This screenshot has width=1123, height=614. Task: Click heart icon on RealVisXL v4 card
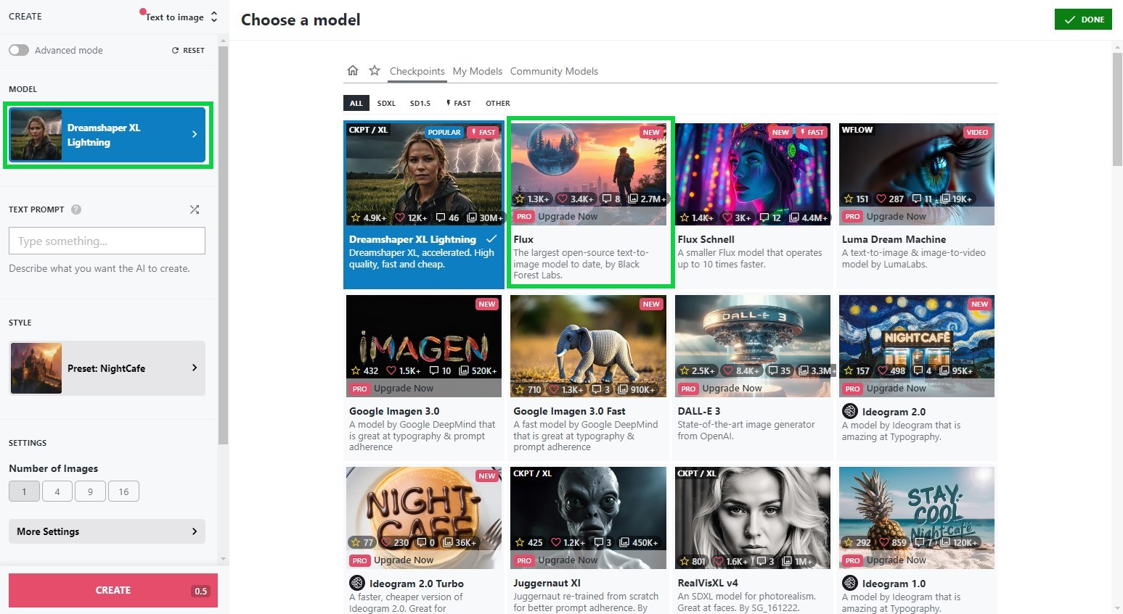pos(719,561)
